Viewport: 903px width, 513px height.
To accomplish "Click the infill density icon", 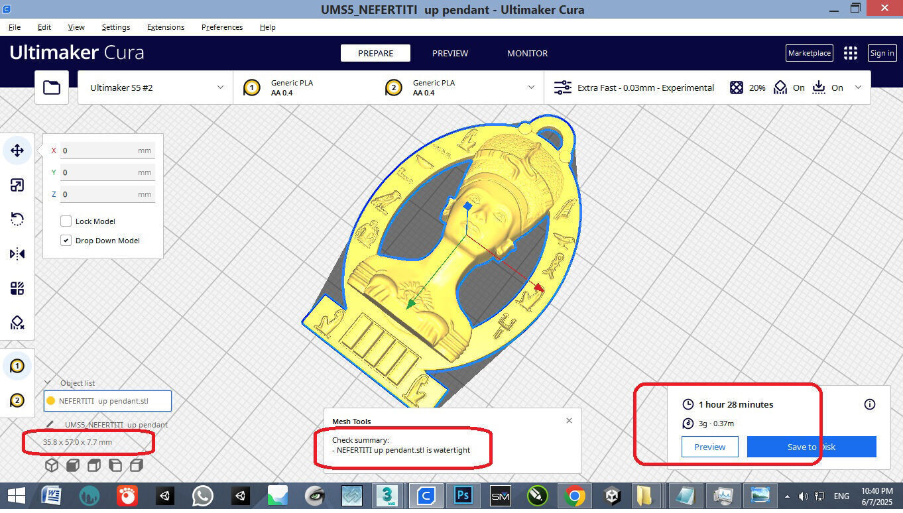I will coord(737,87).
